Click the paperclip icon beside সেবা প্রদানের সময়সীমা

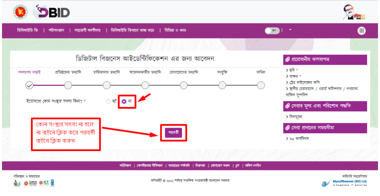click(287, 128)
